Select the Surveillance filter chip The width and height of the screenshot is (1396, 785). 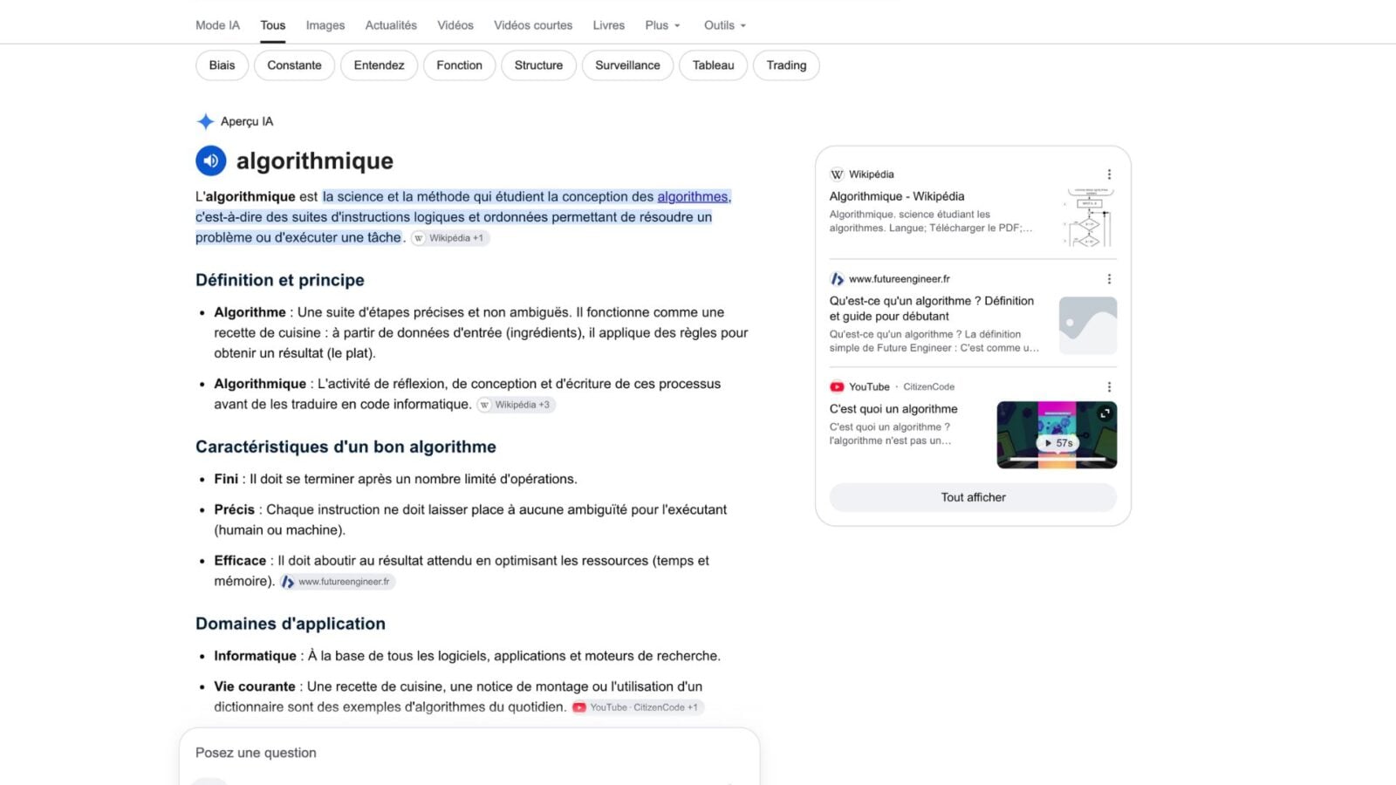pos(627,65)
